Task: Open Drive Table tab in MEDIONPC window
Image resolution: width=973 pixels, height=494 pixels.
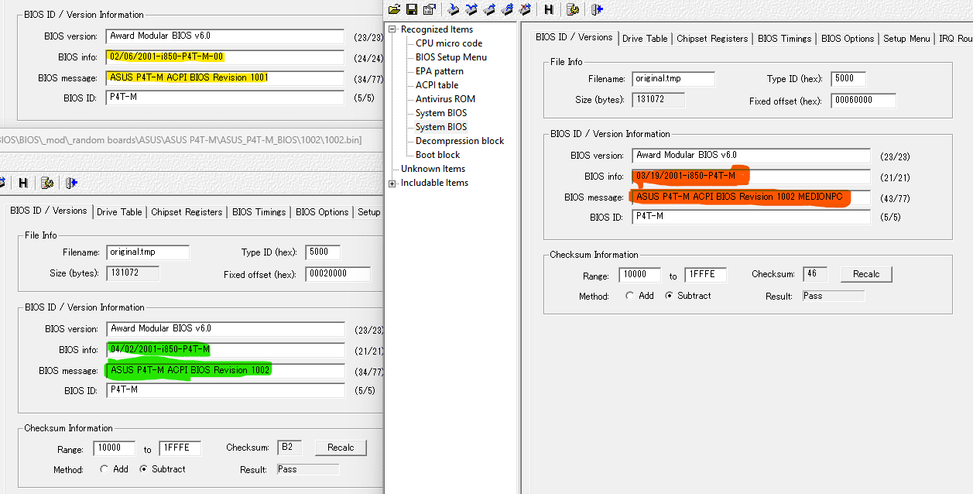Action: pyautogui.click(x=645, y=39)
